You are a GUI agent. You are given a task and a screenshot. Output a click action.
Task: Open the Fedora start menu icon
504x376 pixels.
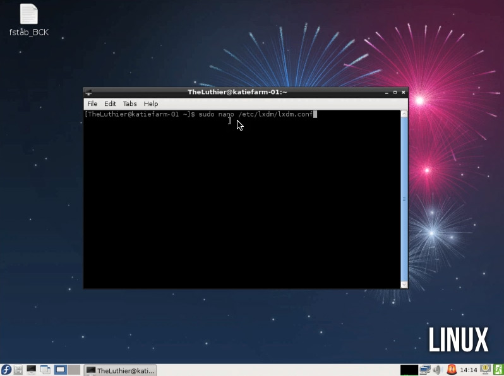click(6, 370)
